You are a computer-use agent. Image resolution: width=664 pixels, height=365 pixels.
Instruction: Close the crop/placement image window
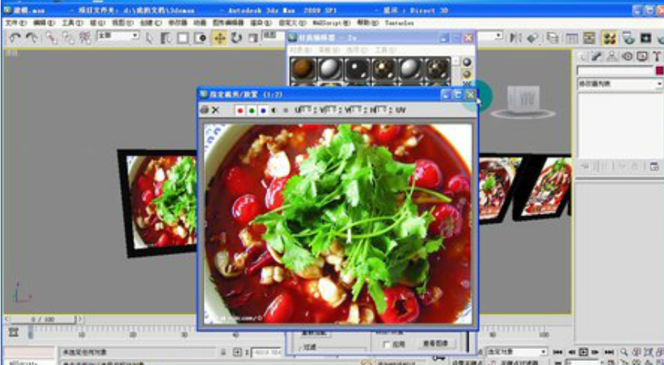pos(470,95)
